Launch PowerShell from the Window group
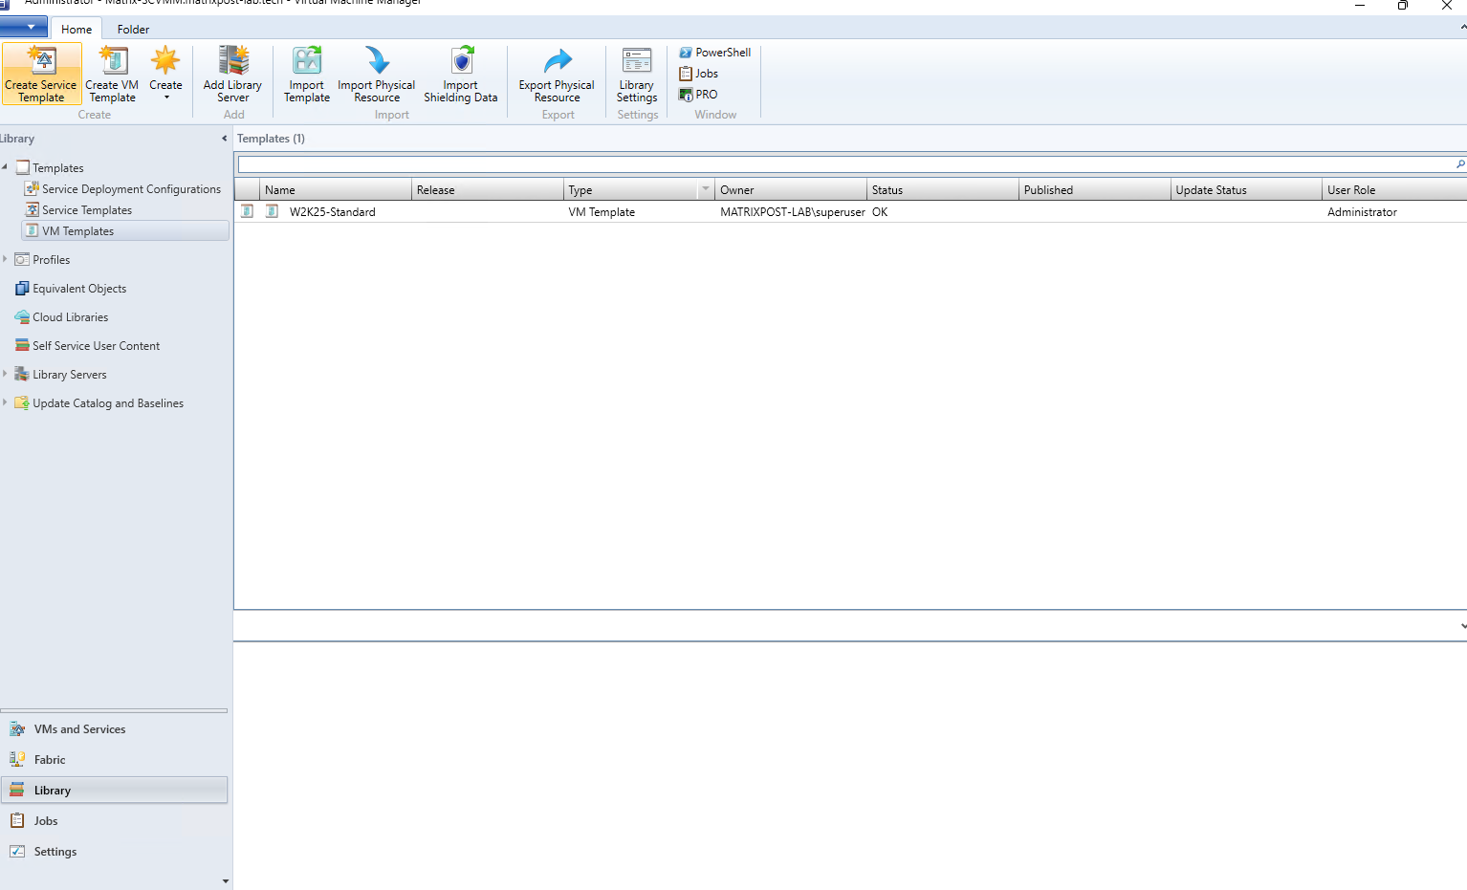The image size is (1467, 890). pyautogui.click(x=714, y=53)
